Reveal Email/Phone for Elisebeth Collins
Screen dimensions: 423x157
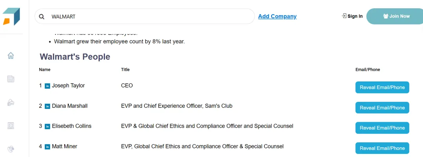382,128
